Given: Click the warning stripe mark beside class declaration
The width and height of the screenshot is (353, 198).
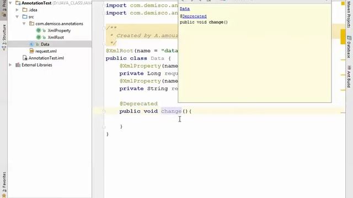Looking at the screenshot, I should (x=343, y=60).
